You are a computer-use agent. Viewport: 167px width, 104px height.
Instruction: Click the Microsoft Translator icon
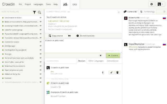[48, 92]
